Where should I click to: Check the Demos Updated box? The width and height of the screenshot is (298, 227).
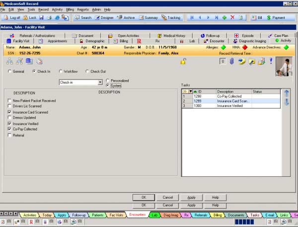(x=9, y=117)
